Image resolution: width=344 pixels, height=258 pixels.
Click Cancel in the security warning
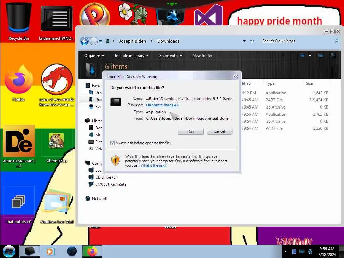(219, 131)
